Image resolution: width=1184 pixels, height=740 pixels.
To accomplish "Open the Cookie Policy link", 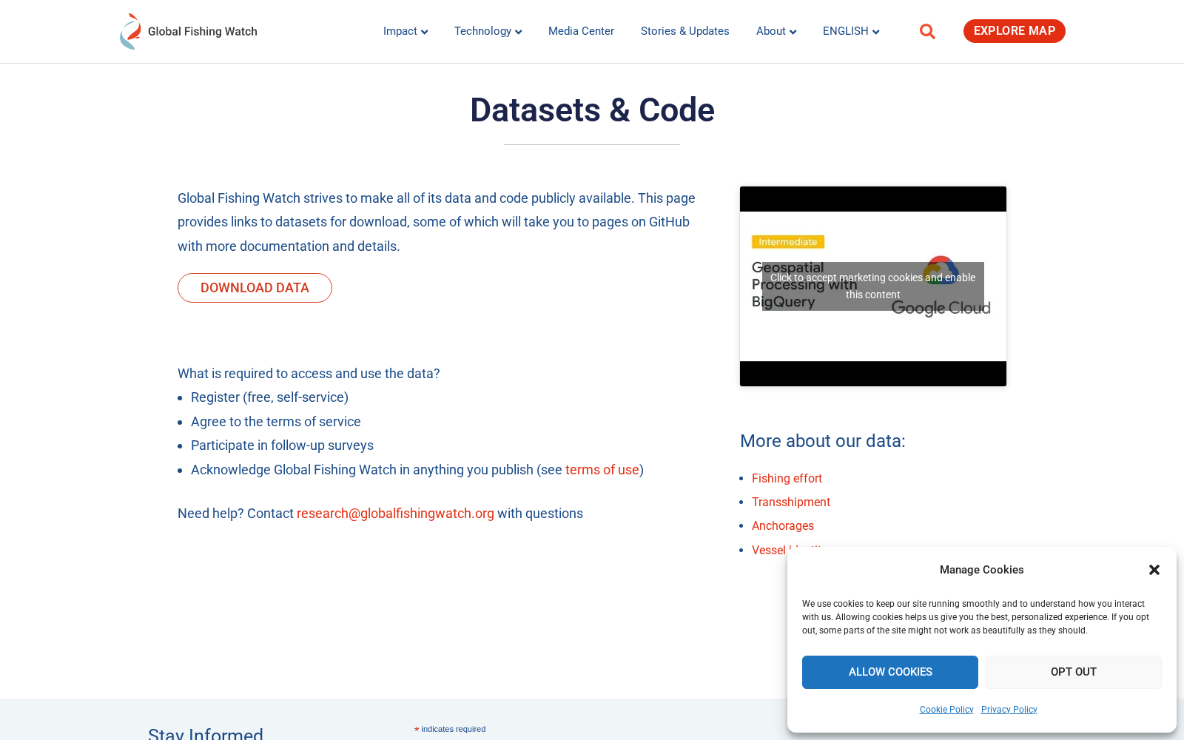I will (946, 710).
